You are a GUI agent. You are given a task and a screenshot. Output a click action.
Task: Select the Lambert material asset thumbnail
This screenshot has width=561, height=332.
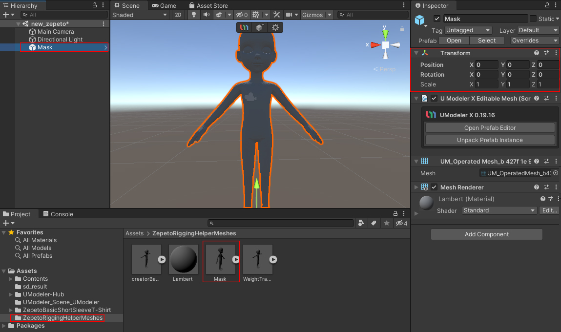(183, 259)
